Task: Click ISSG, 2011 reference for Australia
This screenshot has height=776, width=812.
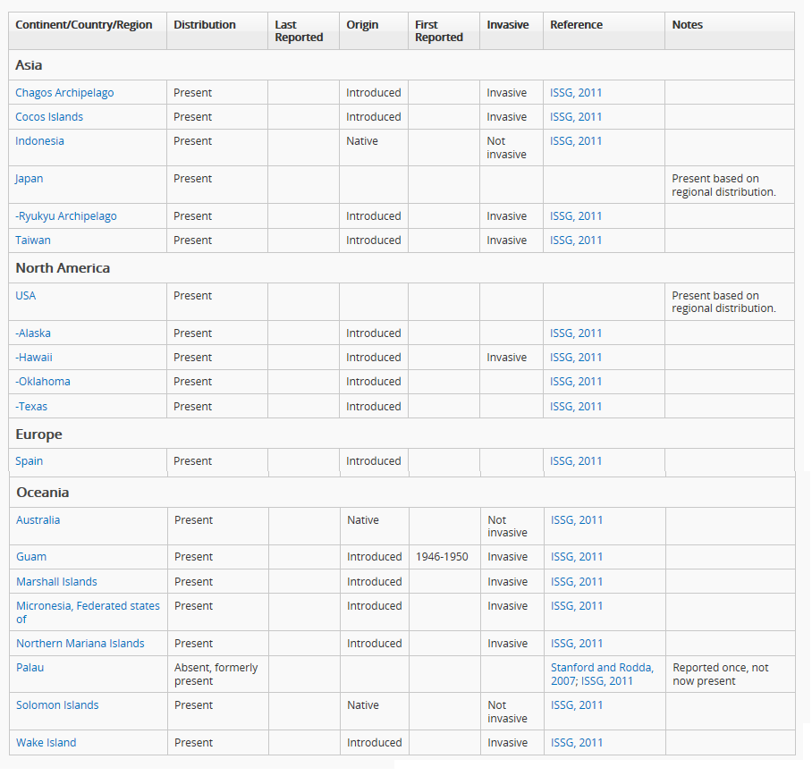Action: point(577,520)
